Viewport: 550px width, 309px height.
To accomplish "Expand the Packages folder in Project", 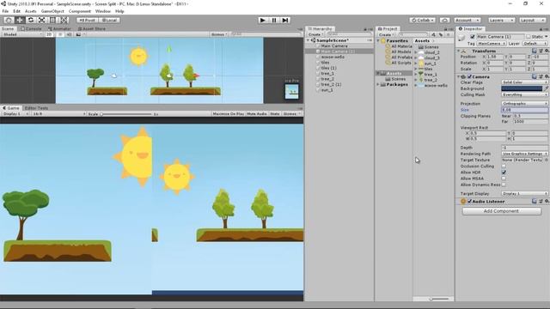I will click(378, 84).
